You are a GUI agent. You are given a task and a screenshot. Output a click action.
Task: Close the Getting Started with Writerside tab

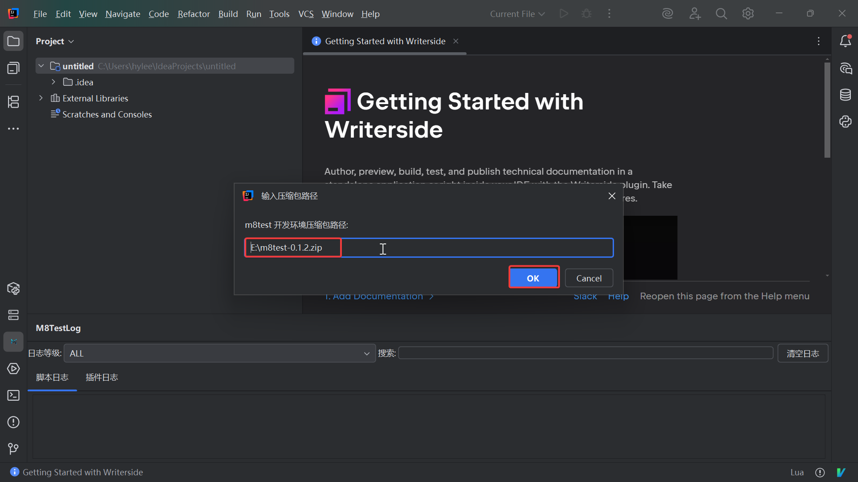coord(456,41)
